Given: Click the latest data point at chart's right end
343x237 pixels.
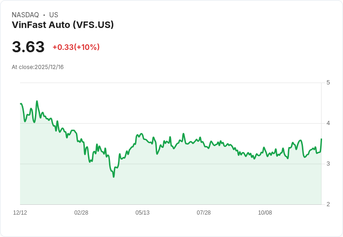Looking at the screenshot, I should click(x=322, y=139).
